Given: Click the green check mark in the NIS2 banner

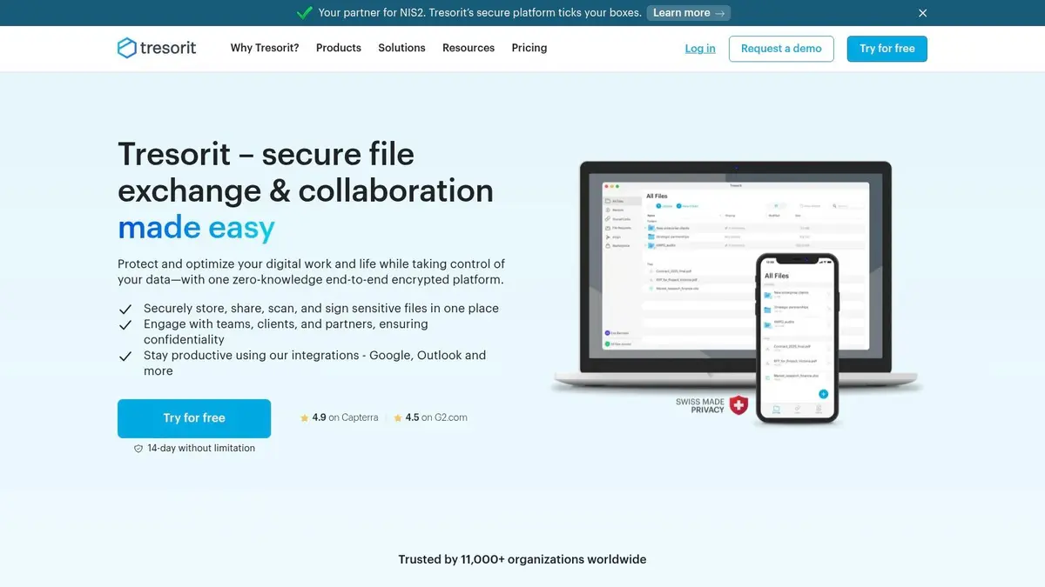Looking at the screenshot, I should [305, 13].
